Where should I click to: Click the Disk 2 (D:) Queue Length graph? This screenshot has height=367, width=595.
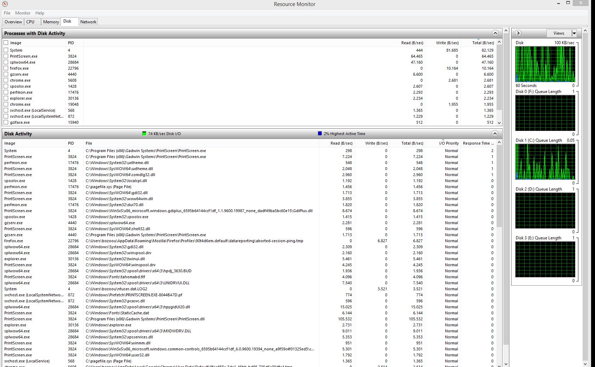pyautogui.click(x=545, y=210)
